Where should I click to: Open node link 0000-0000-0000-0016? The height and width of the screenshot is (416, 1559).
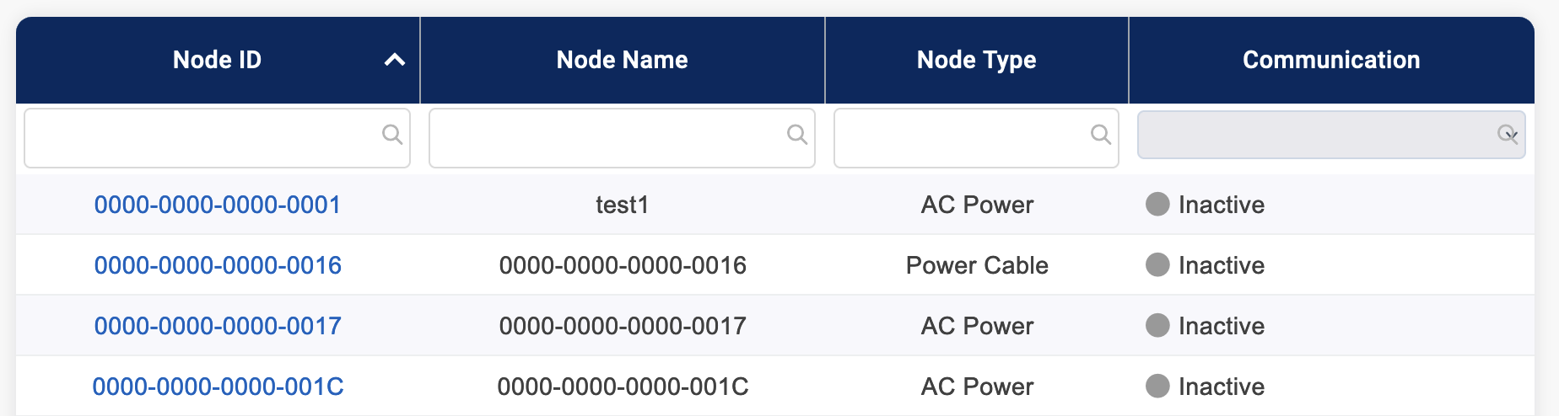click(x=218, y=265)
